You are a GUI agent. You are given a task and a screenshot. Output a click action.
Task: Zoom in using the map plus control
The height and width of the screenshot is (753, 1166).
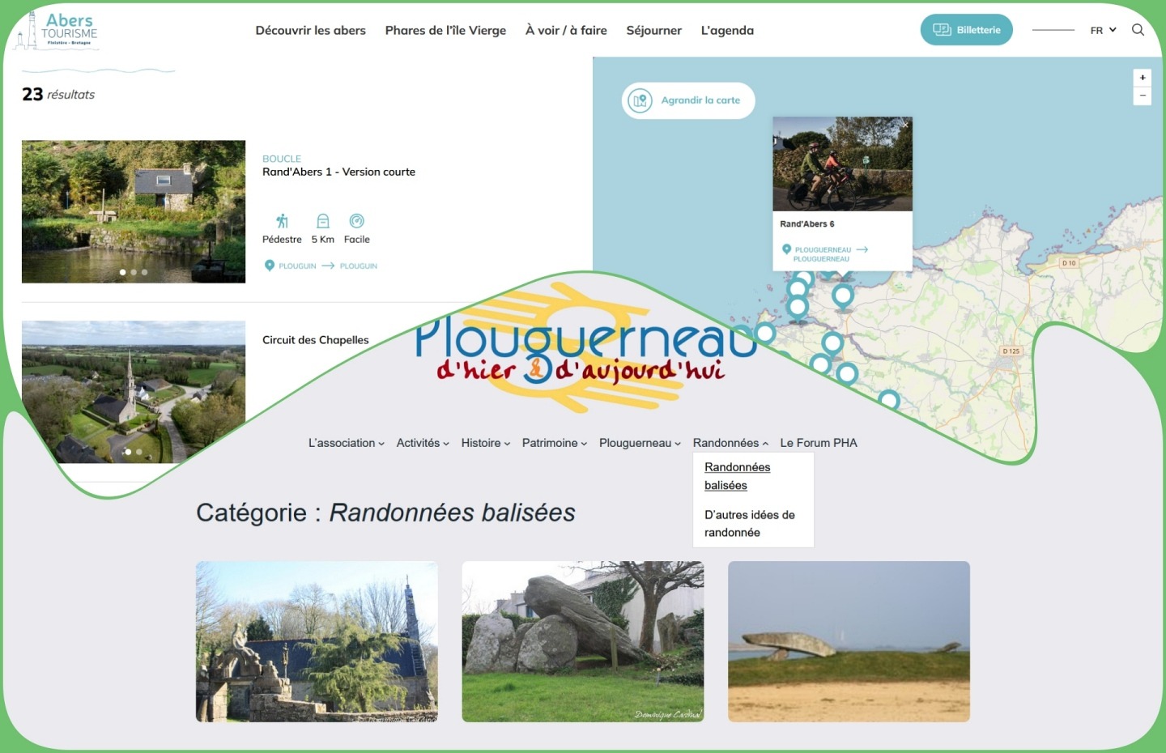[1142, 77]
